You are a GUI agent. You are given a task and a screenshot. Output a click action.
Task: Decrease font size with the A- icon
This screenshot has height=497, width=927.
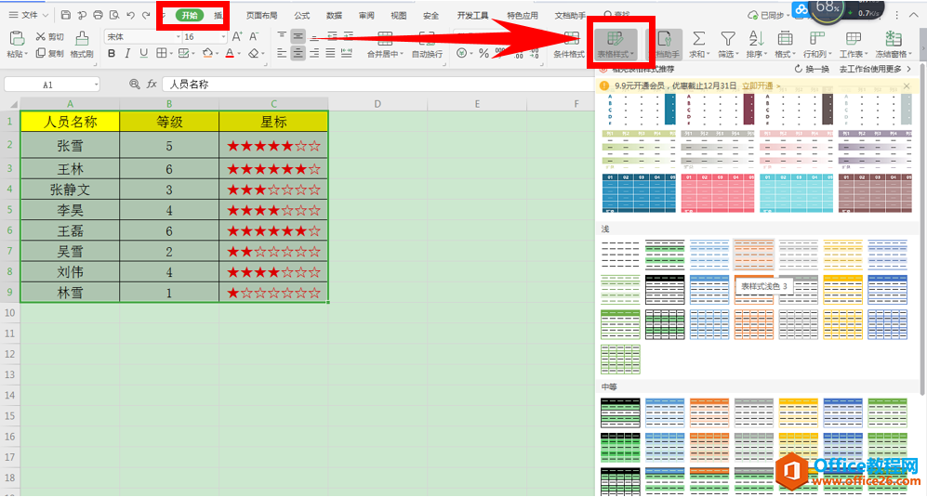(254, 36)
